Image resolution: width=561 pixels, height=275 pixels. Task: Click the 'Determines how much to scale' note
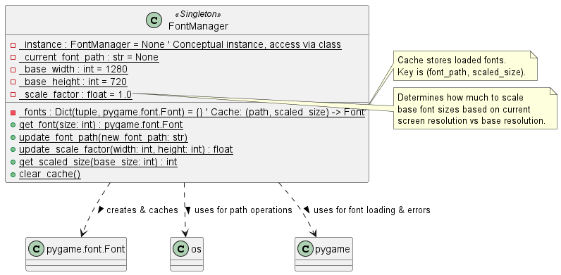tap(475, 108)
